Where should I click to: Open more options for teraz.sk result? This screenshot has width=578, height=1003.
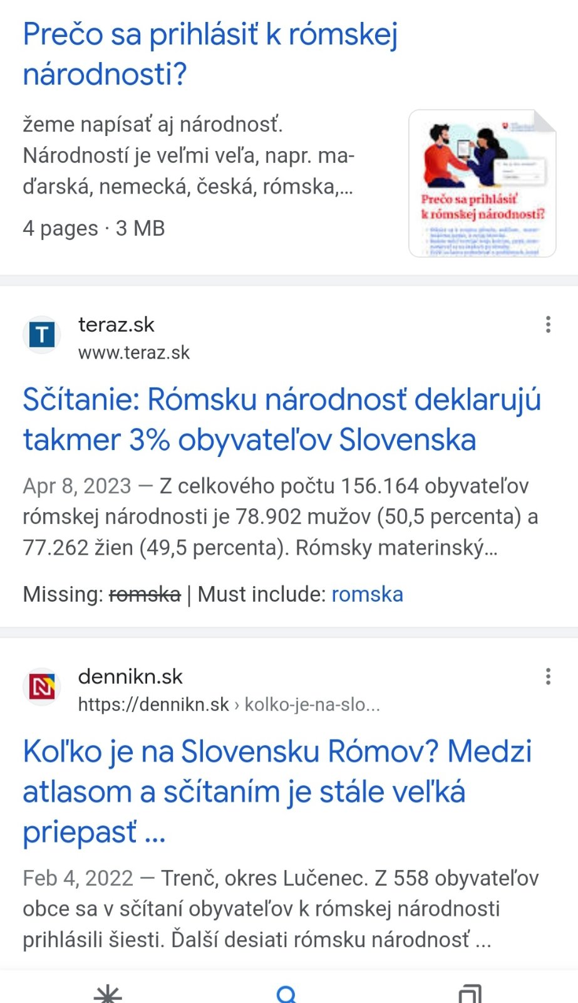tap(548, 325)
